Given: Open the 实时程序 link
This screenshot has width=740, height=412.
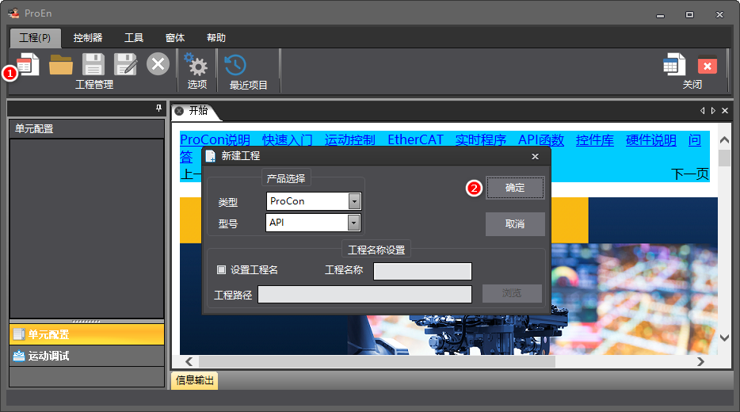Looking at the screenshot, I should pyautogui.click(x=480, y=140).
